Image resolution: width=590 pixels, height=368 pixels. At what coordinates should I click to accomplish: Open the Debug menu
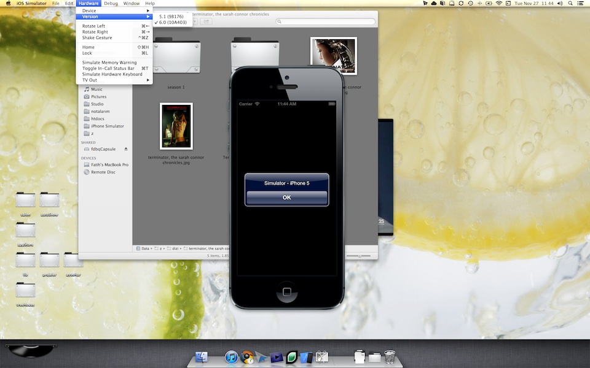[x=111, y=4]
